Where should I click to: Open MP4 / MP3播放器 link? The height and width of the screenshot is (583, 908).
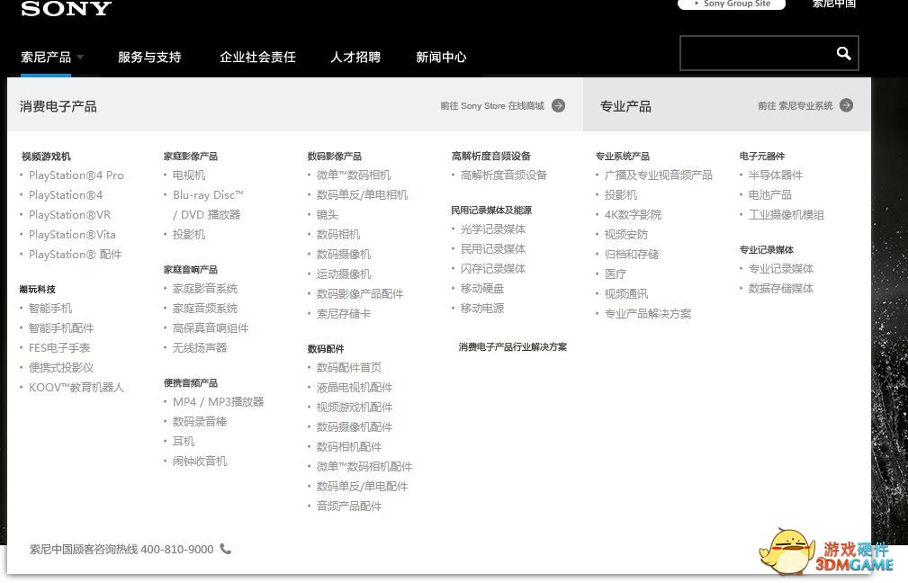[219, 402]
